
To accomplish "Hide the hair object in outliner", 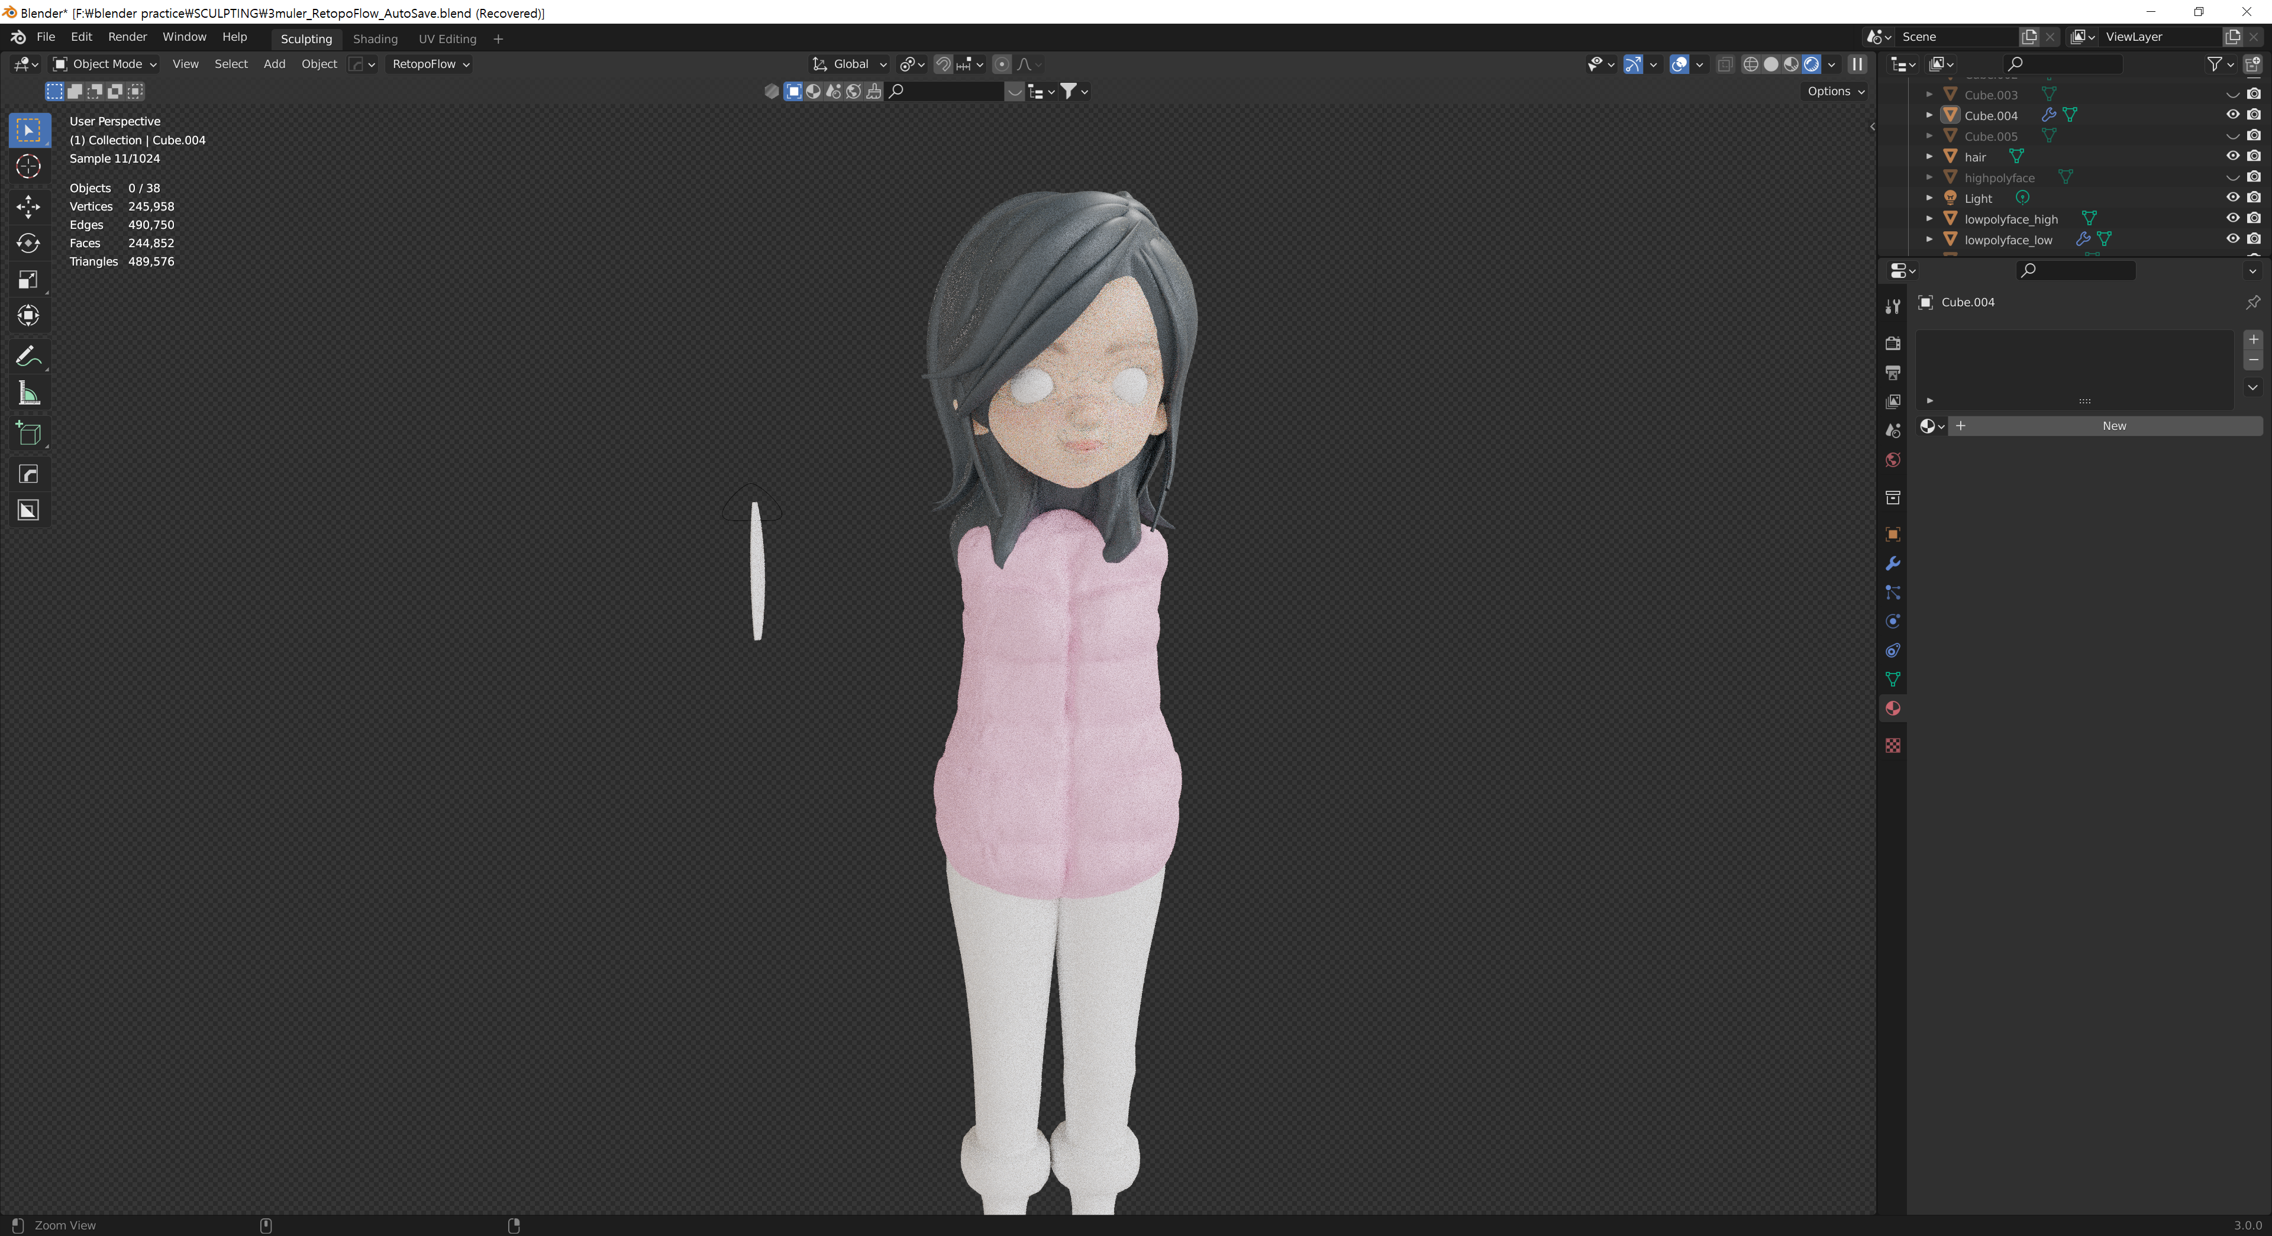I will [x=2232, y=156].
